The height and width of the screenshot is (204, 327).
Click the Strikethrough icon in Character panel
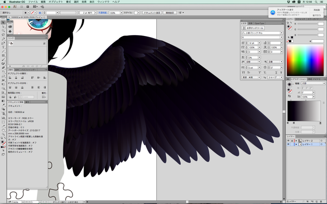click(281, 72)
